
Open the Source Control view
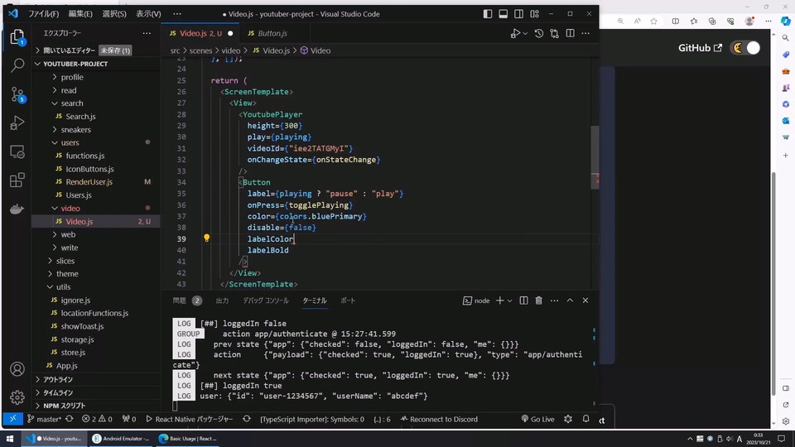coord(17,94)
